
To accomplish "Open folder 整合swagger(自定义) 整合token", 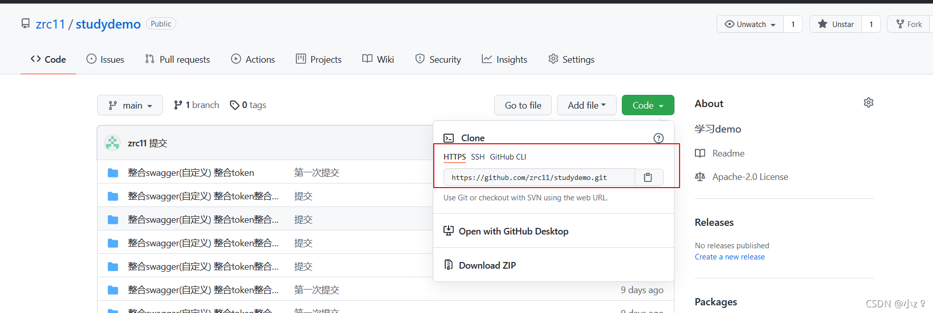I will coord(191,173).
